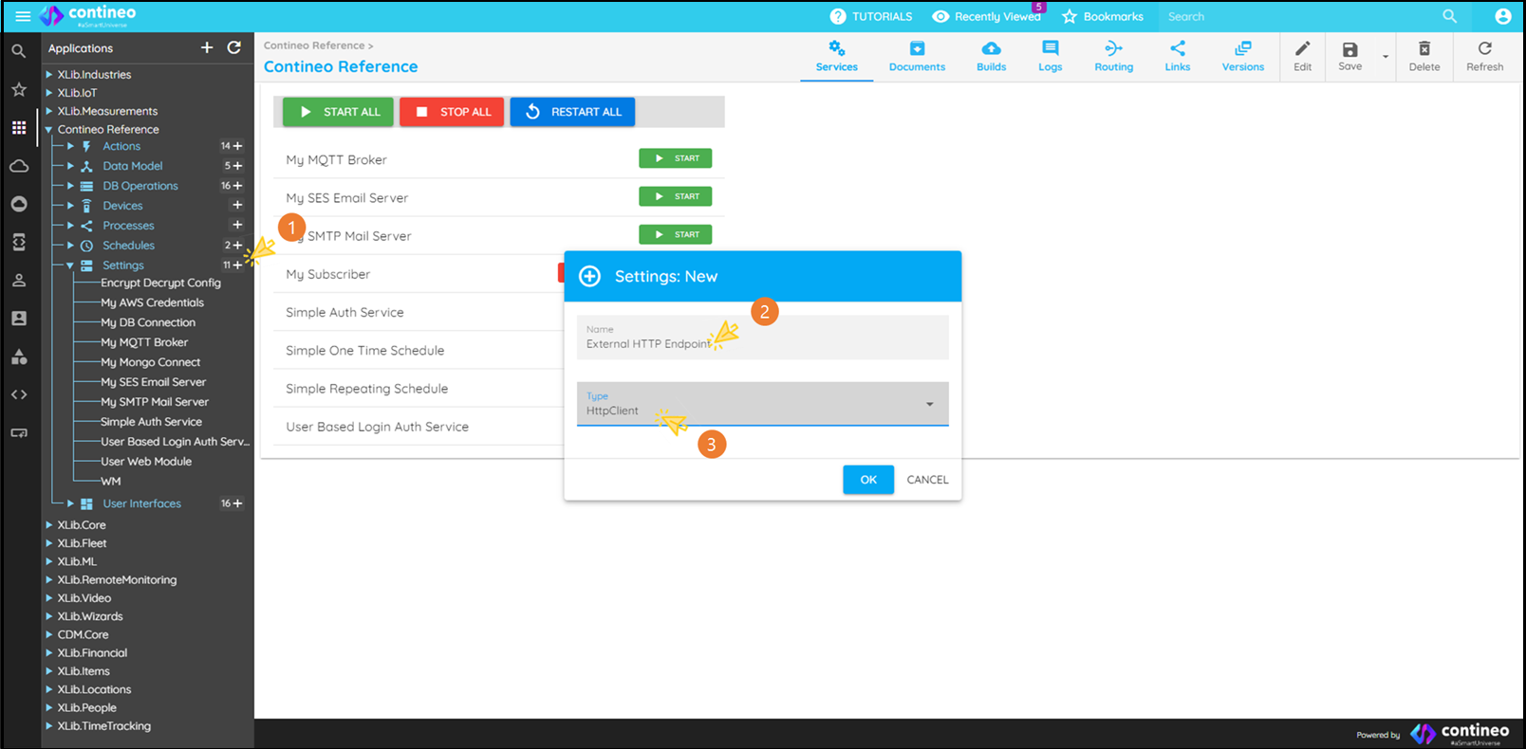Click START ALL button
The width and height of the screenshot is (1526, 749).
[339, 112]
